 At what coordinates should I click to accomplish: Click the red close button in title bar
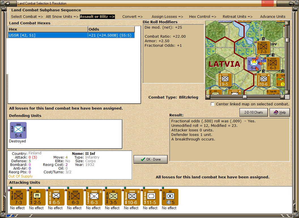click(268, 3)
